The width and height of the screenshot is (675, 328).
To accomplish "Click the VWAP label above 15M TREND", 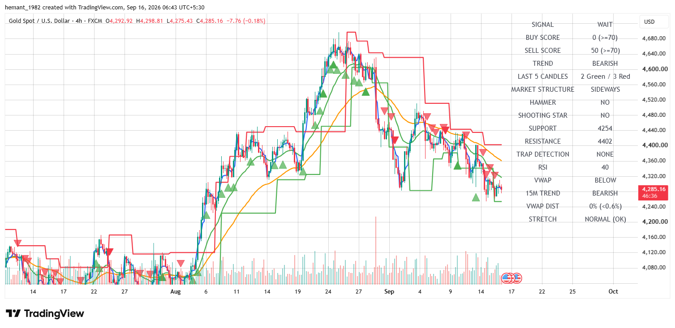I will click(543, 180).
